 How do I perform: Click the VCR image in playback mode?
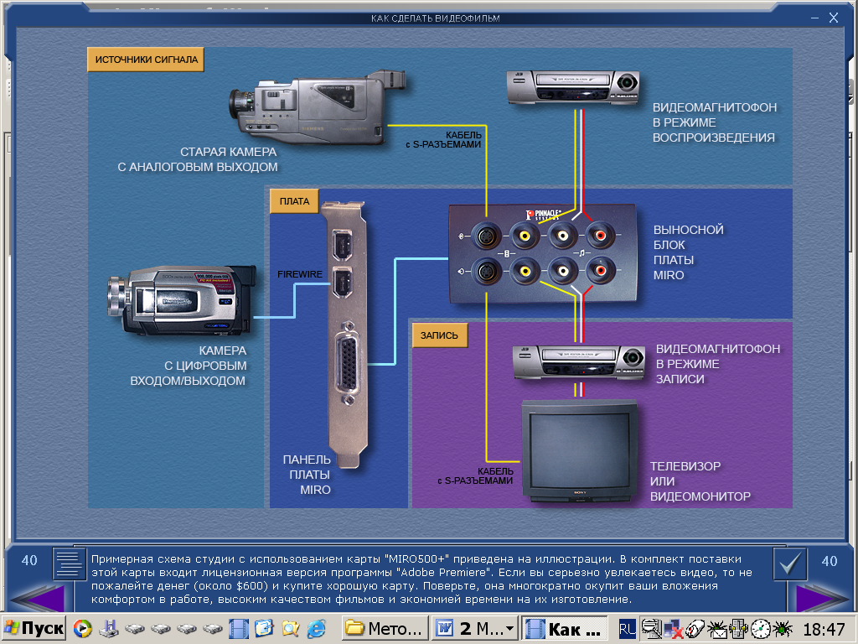click(x=572, y=87)
